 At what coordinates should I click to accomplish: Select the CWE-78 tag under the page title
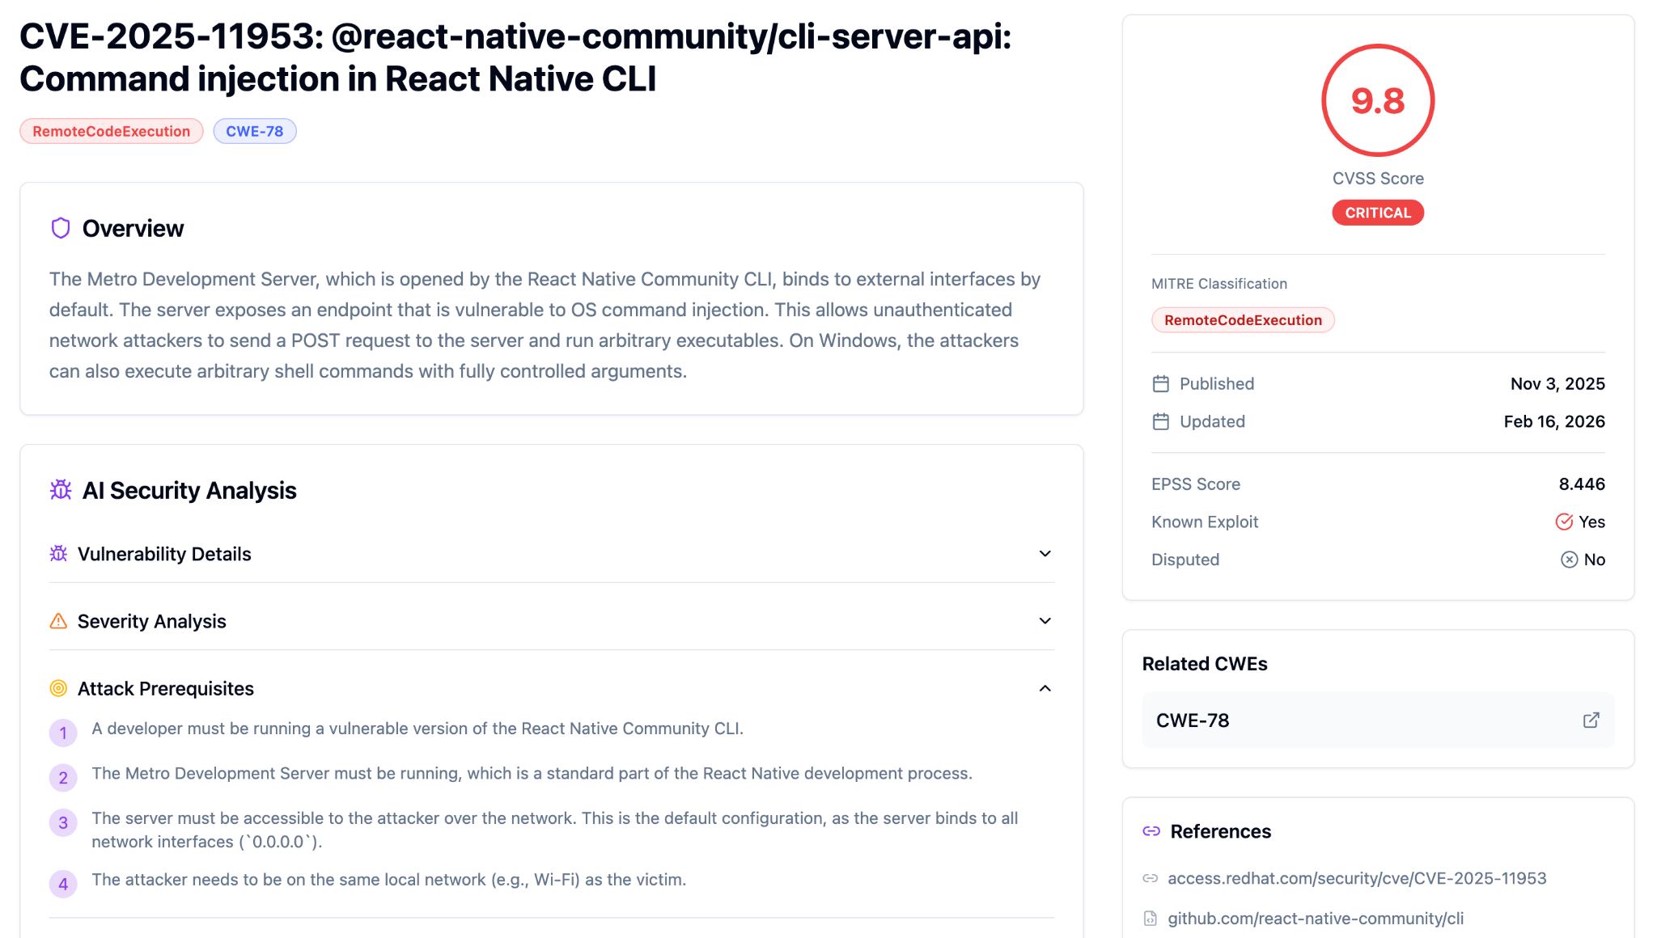pyautogui.click(x=254, y=130)
